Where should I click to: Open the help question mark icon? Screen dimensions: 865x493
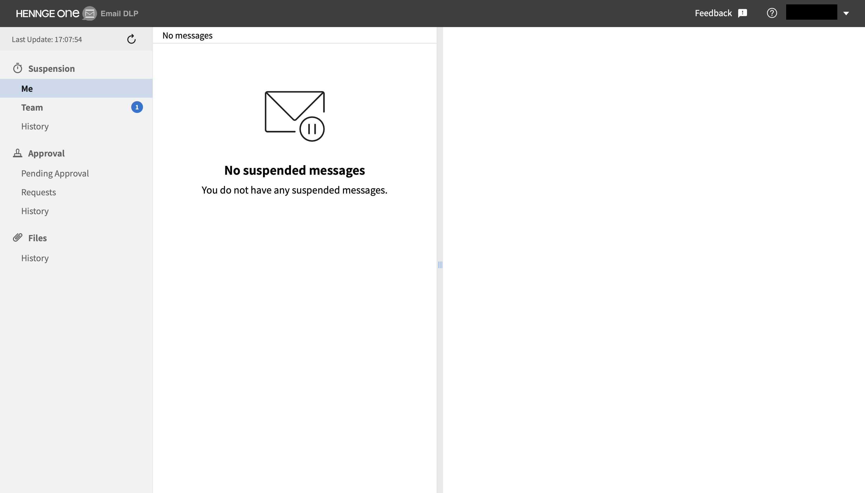click(x=772, y=13)
